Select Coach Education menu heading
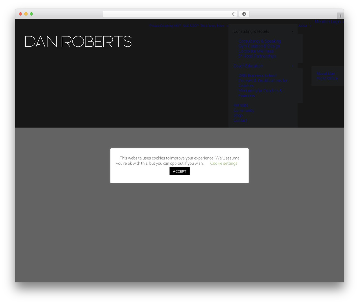Viewport: 359px width, 304px height. click(248, 66)
